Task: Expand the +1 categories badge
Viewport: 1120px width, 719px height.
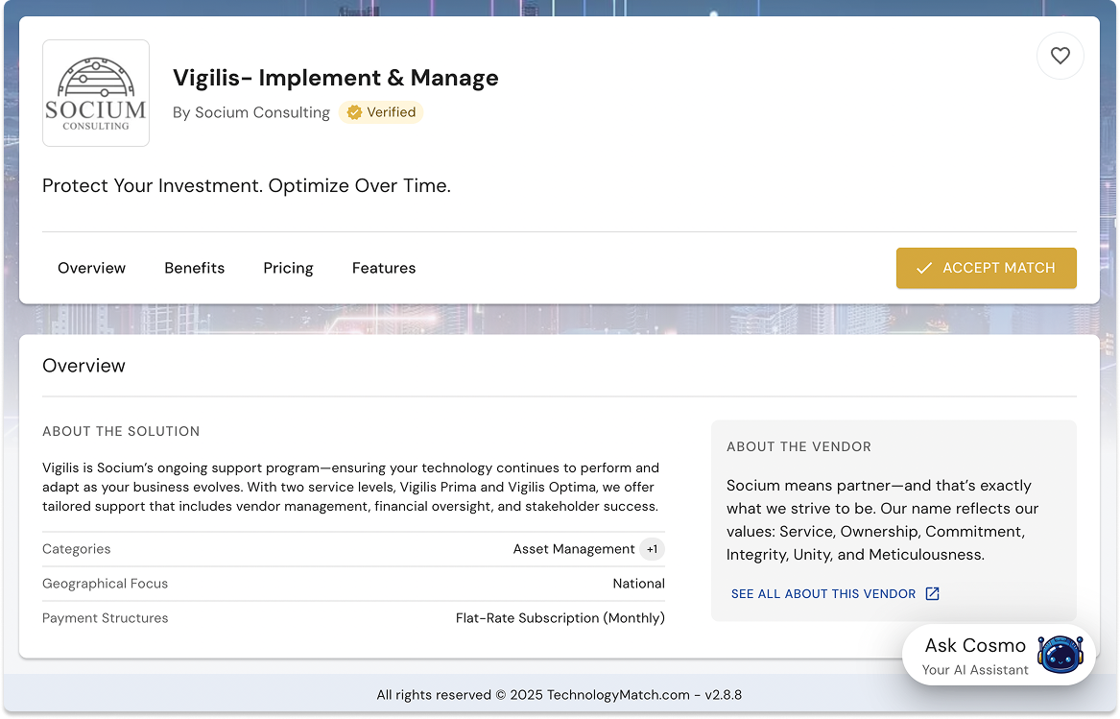Action: tap(653, 549)
